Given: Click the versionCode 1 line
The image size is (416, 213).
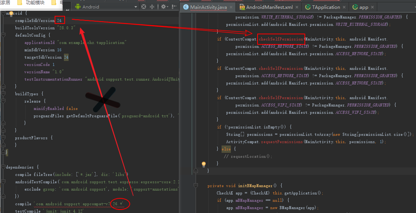Looking at the screenshot, I should (x=39, y=64).
